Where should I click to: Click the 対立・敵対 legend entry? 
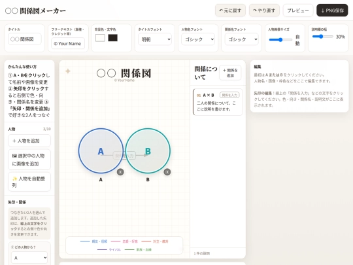click(155, 241)
